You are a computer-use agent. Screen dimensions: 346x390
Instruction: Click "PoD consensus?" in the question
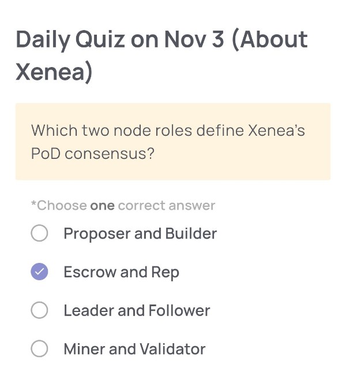pos(92,154)
